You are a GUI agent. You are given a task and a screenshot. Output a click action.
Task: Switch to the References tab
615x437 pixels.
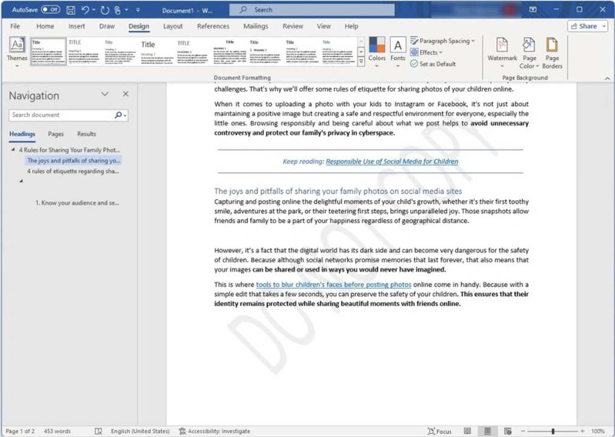[213, 26]
